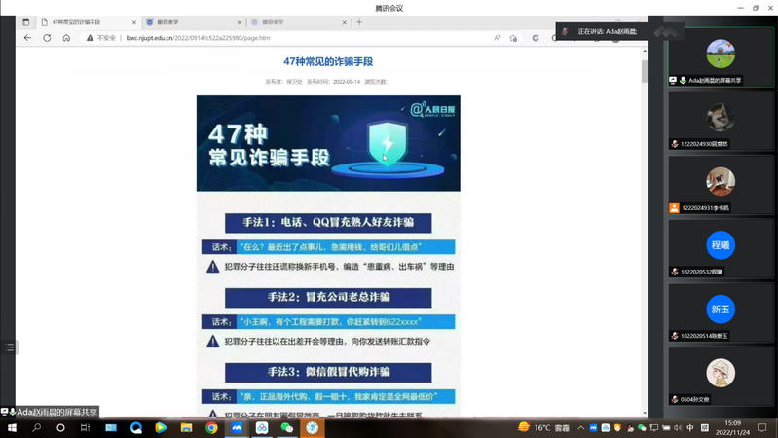Open WeChat from the taskbar

coord(287,428)
